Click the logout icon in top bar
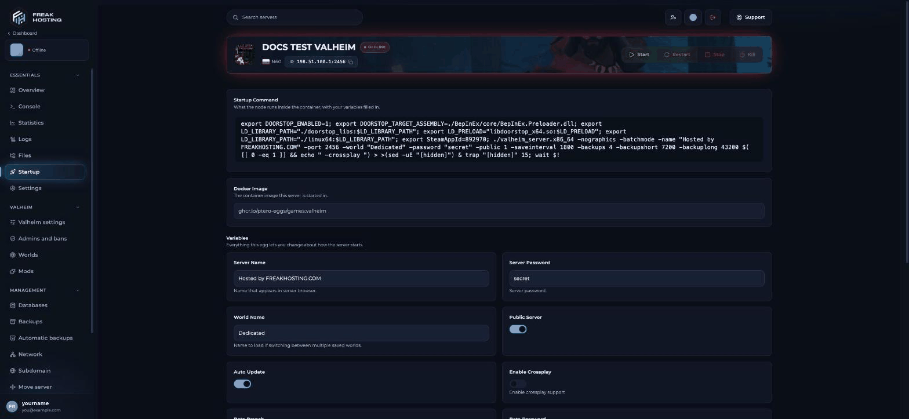The height and width of the screenshot is (419, 909). (x=713, y=17)
